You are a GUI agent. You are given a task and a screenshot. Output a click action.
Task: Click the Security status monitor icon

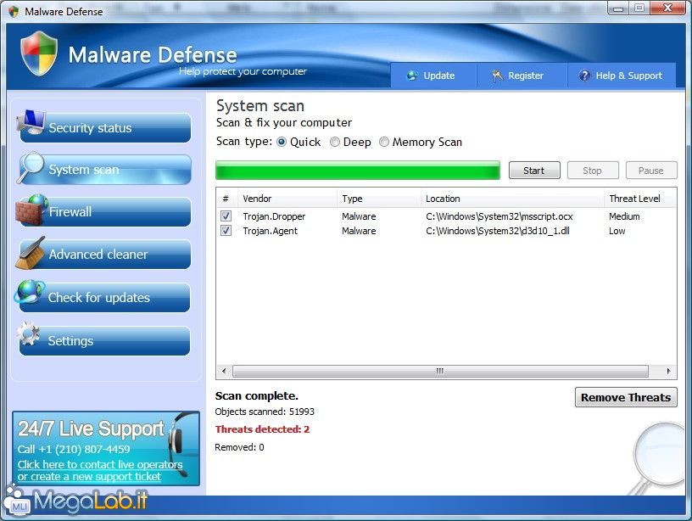pos(31,122)
